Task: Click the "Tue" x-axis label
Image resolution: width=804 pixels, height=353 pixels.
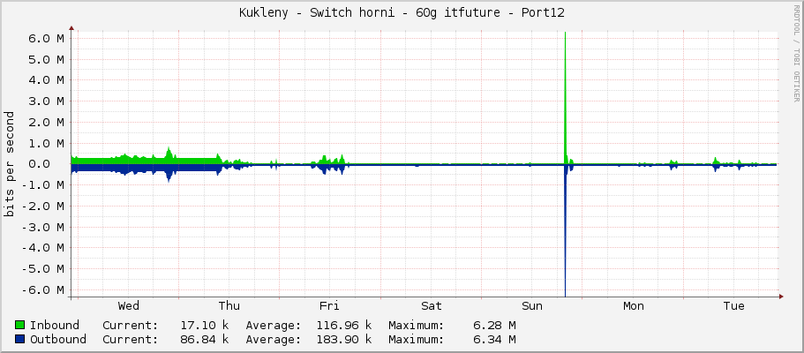Action: tap(733, 306)
